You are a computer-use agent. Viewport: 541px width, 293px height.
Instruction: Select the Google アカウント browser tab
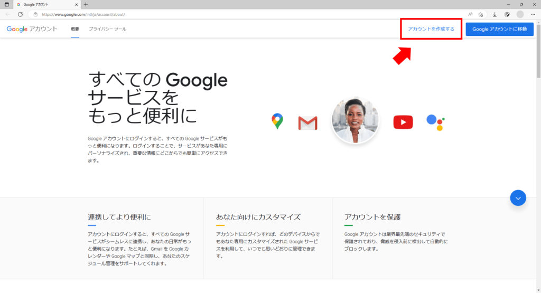[x=46, y=4]
